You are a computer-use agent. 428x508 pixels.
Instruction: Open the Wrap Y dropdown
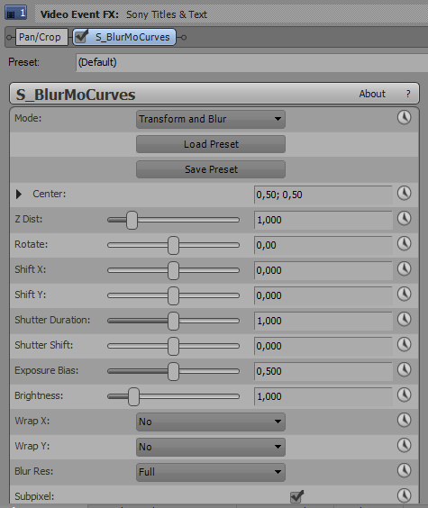point(211,447)
